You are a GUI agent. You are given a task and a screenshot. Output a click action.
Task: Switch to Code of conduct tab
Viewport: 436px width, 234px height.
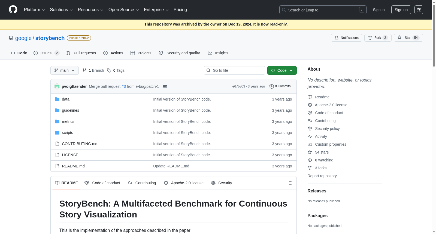point(102,183)
